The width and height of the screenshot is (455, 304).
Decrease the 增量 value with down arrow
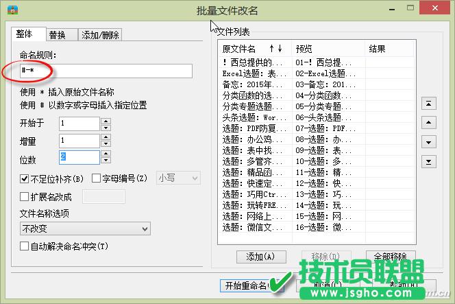[x=106, y=144]
